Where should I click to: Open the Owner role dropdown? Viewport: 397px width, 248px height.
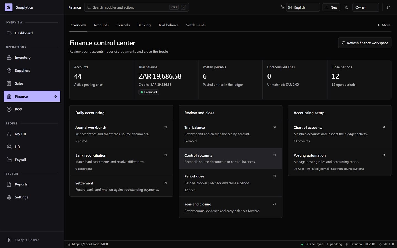pos(366,7)
